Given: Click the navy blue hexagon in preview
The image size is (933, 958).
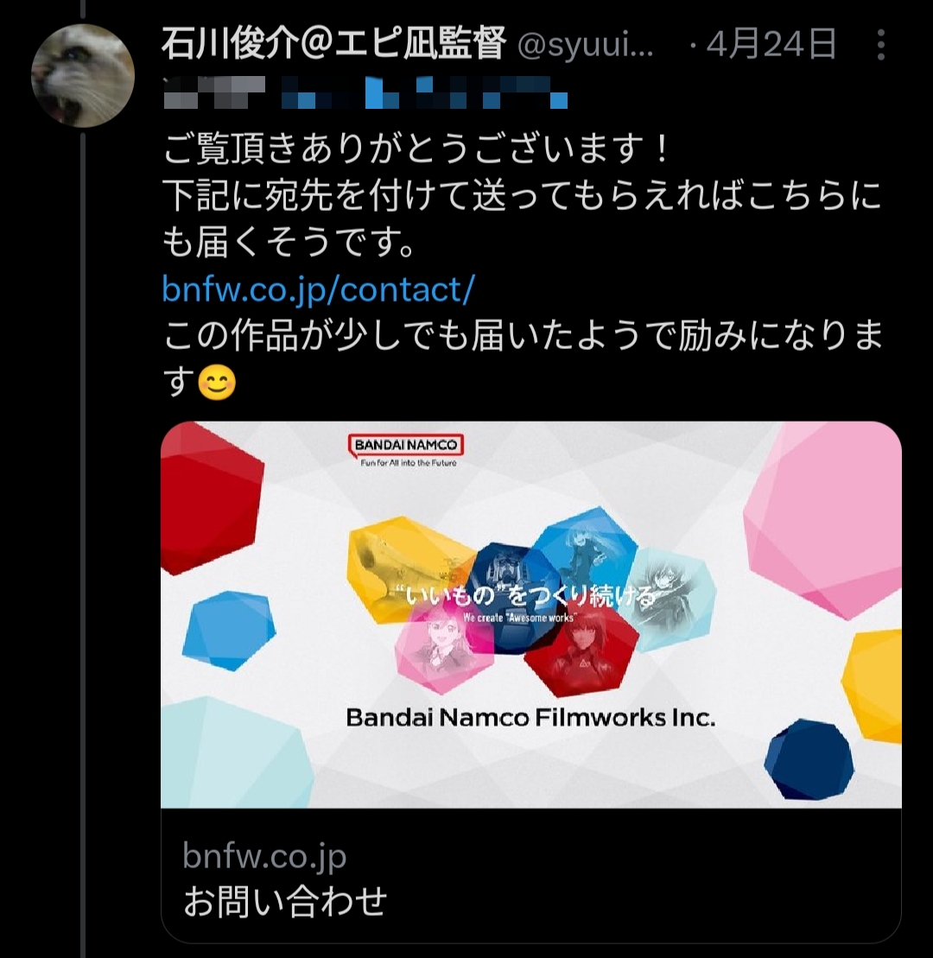Looking at the screenshot, I should (809, 759).
